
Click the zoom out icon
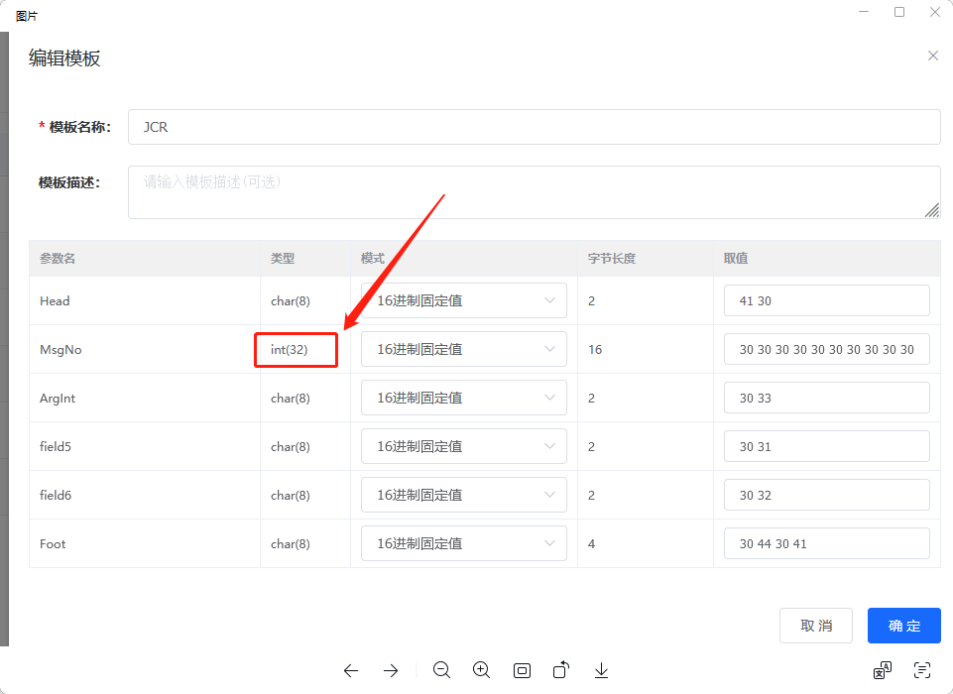pyautogui.click(x=442, y=670)
